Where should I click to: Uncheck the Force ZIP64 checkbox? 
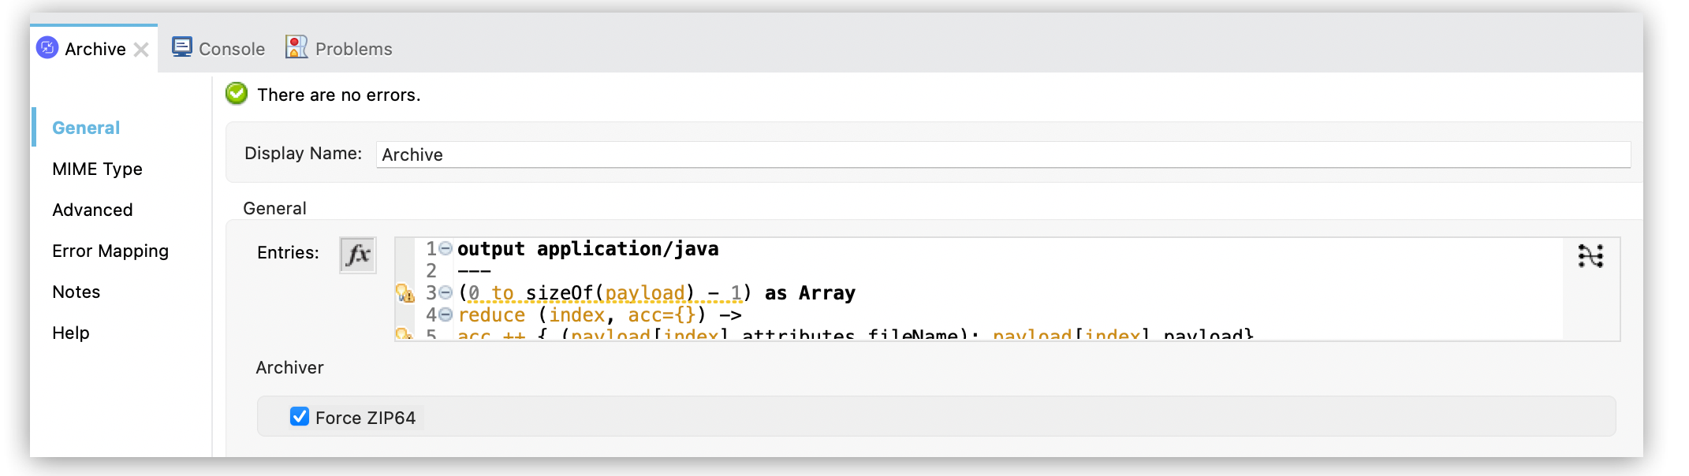click(x=300, y=417)
